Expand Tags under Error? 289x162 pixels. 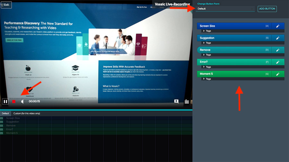tap(207, 67)
